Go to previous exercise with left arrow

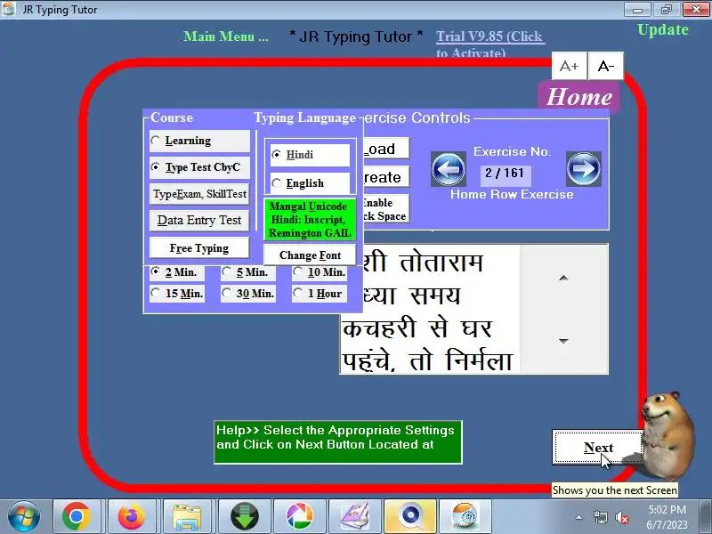(449, 169)
